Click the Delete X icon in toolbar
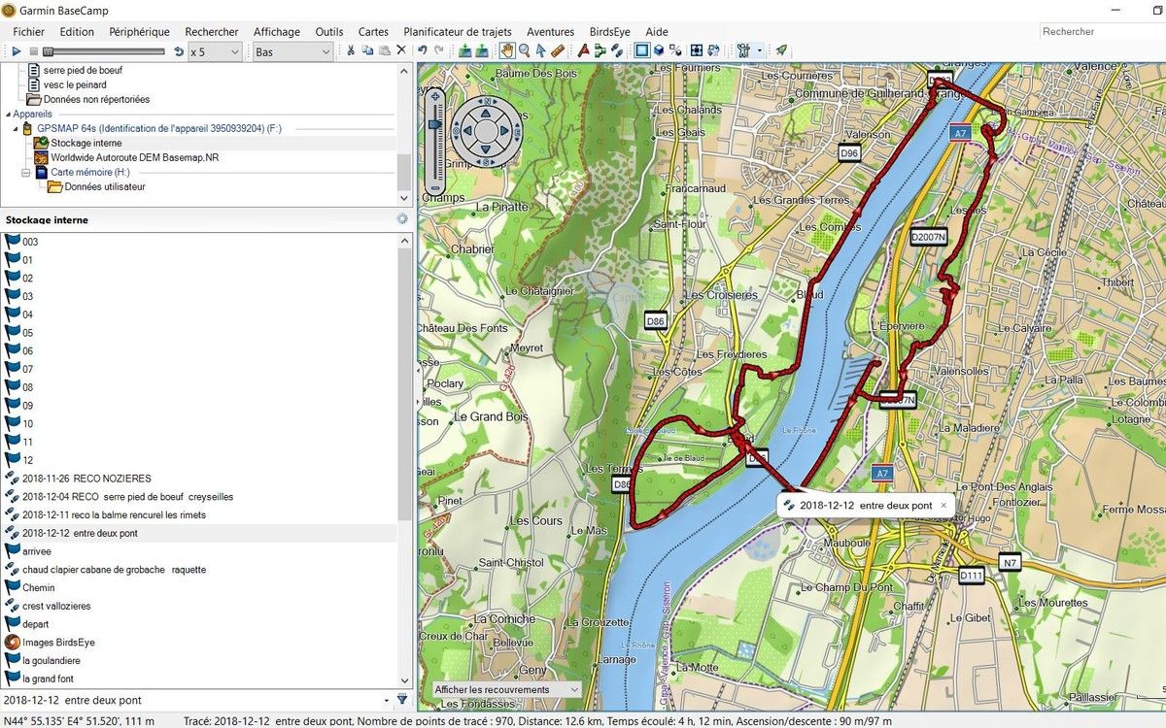1166x728 pixels. click(x=400, y=50)
